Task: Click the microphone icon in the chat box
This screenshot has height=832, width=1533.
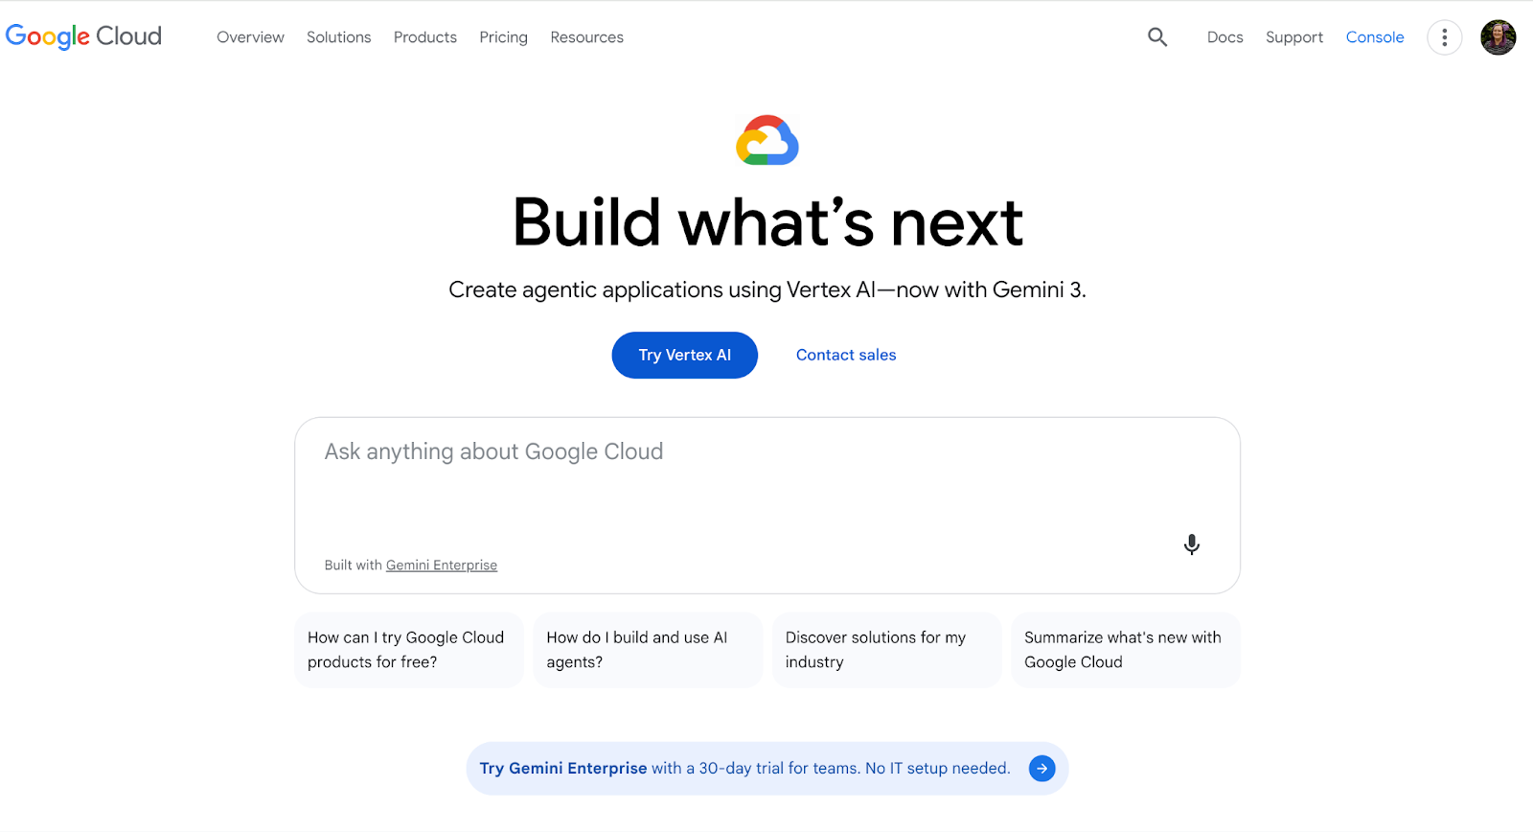Action: coord(1191,544)
